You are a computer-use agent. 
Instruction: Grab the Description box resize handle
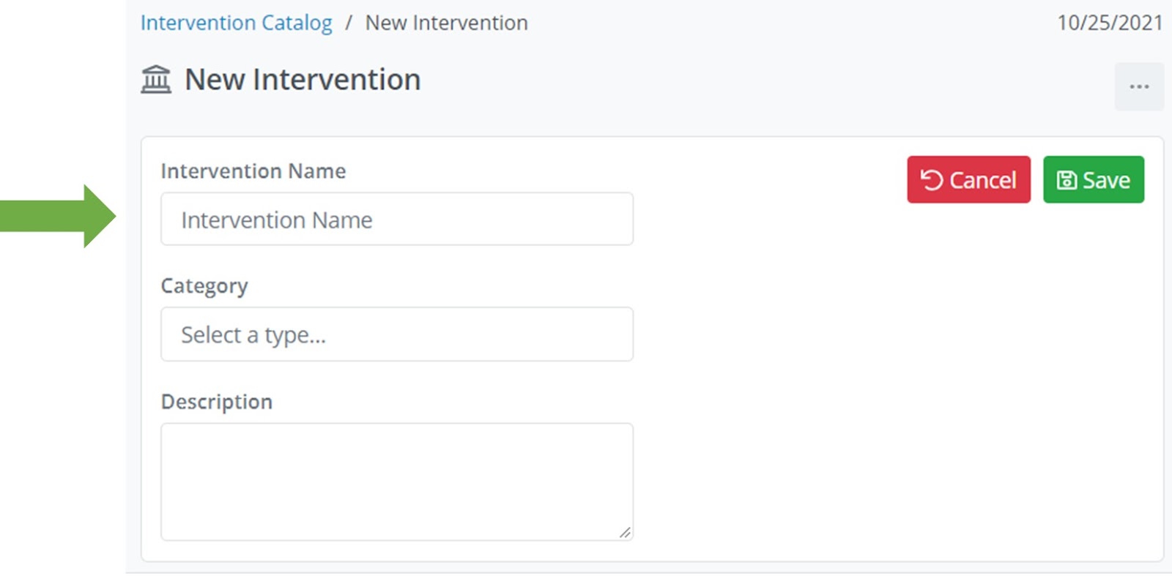(x=625, y=533)
